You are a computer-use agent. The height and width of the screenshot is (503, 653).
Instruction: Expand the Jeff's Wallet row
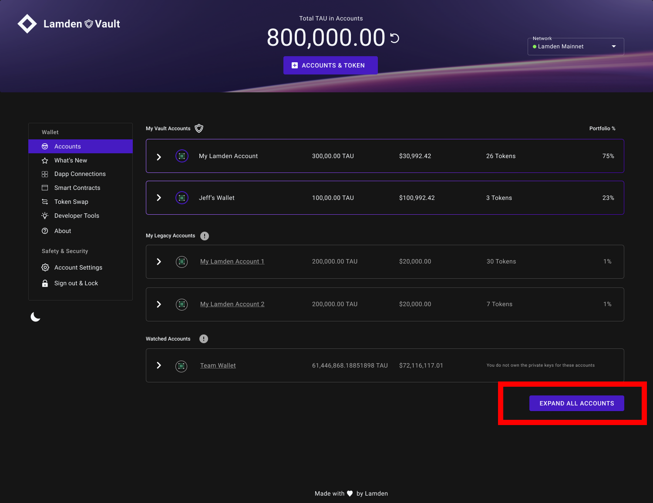click(159, 198)
